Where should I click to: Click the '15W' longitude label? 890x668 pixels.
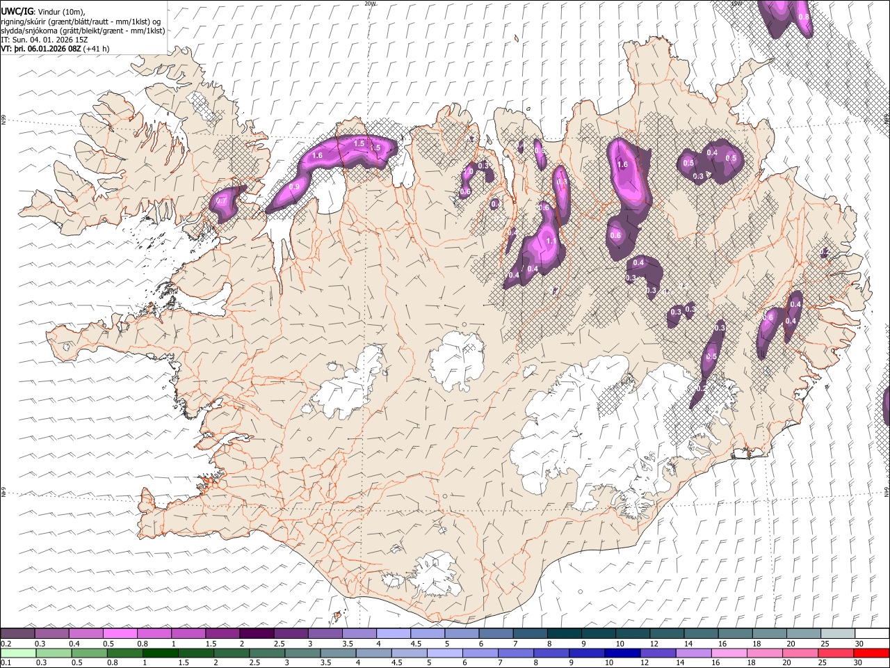coord(736,3)
